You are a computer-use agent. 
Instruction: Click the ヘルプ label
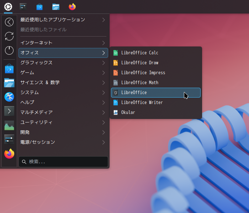tap(27, 102)
